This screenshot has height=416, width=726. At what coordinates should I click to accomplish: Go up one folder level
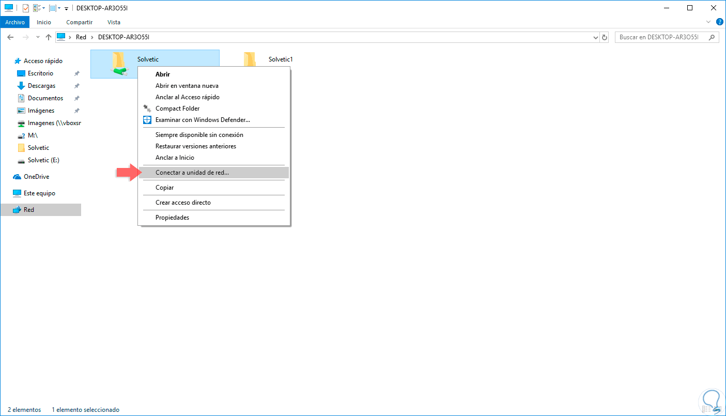49,37
